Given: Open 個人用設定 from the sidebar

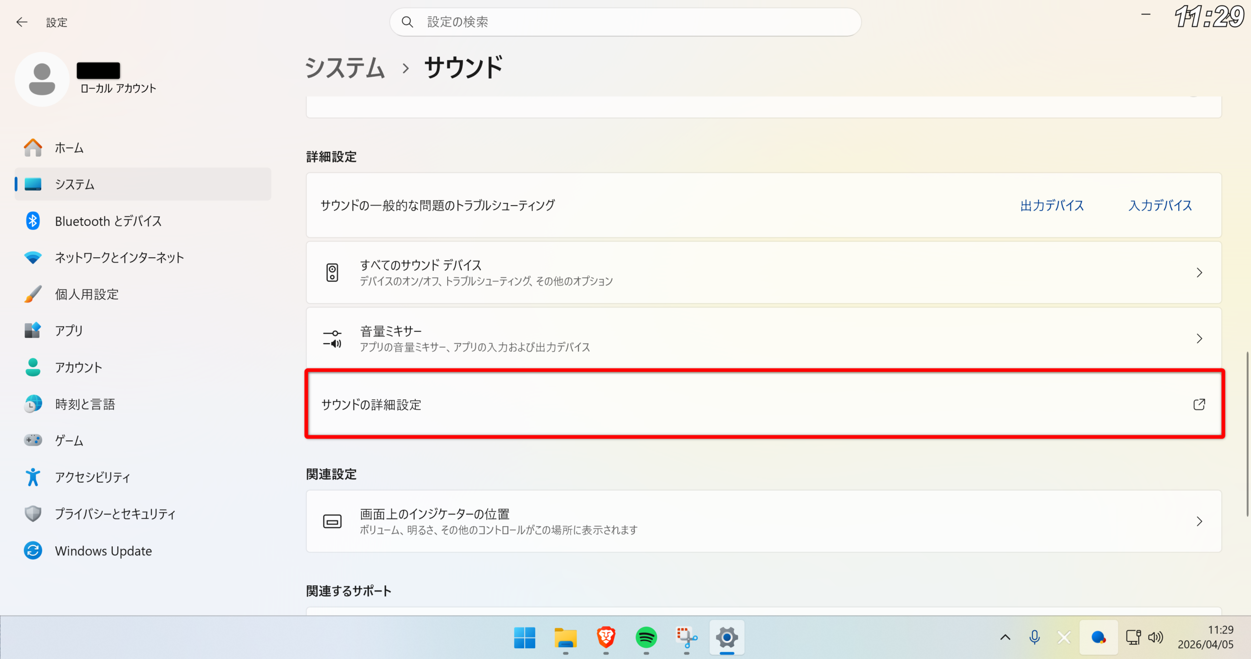Looking at the screenshot, I should [86, 294].
